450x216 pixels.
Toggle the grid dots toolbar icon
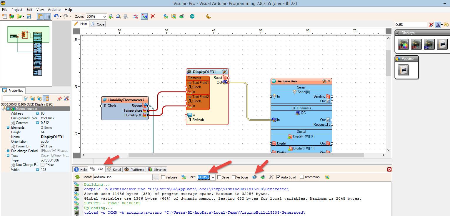pyautogui.click(x=47, y=16)
